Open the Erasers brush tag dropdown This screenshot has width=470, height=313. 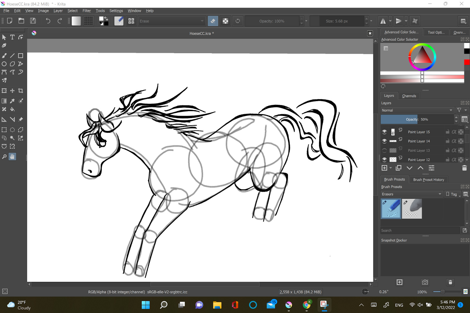pyautogui.click(x=412, y=194)
